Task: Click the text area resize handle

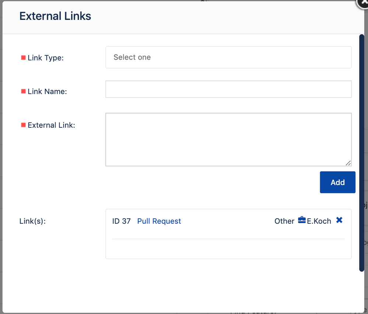Action: 348,163
